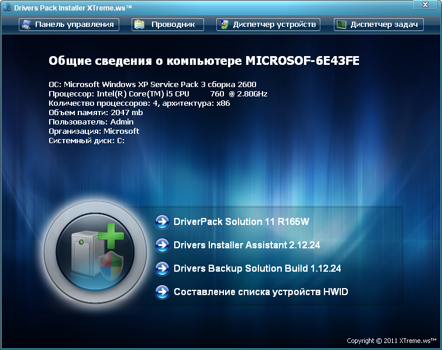Open Проводник file explorer button
The width and height of the screenshot is (442, 350).
[168, 25]
